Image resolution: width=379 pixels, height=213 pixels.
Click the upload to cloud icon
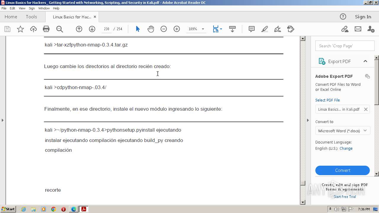click(33, 29)
